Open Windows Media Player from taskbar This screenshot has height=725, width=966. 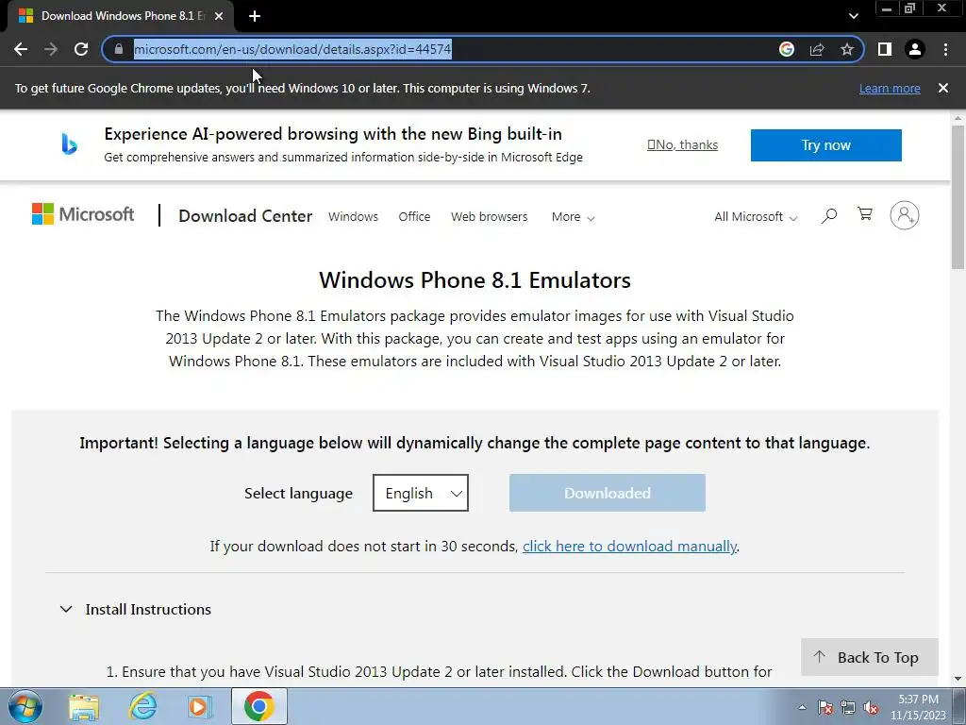point(199,706)
